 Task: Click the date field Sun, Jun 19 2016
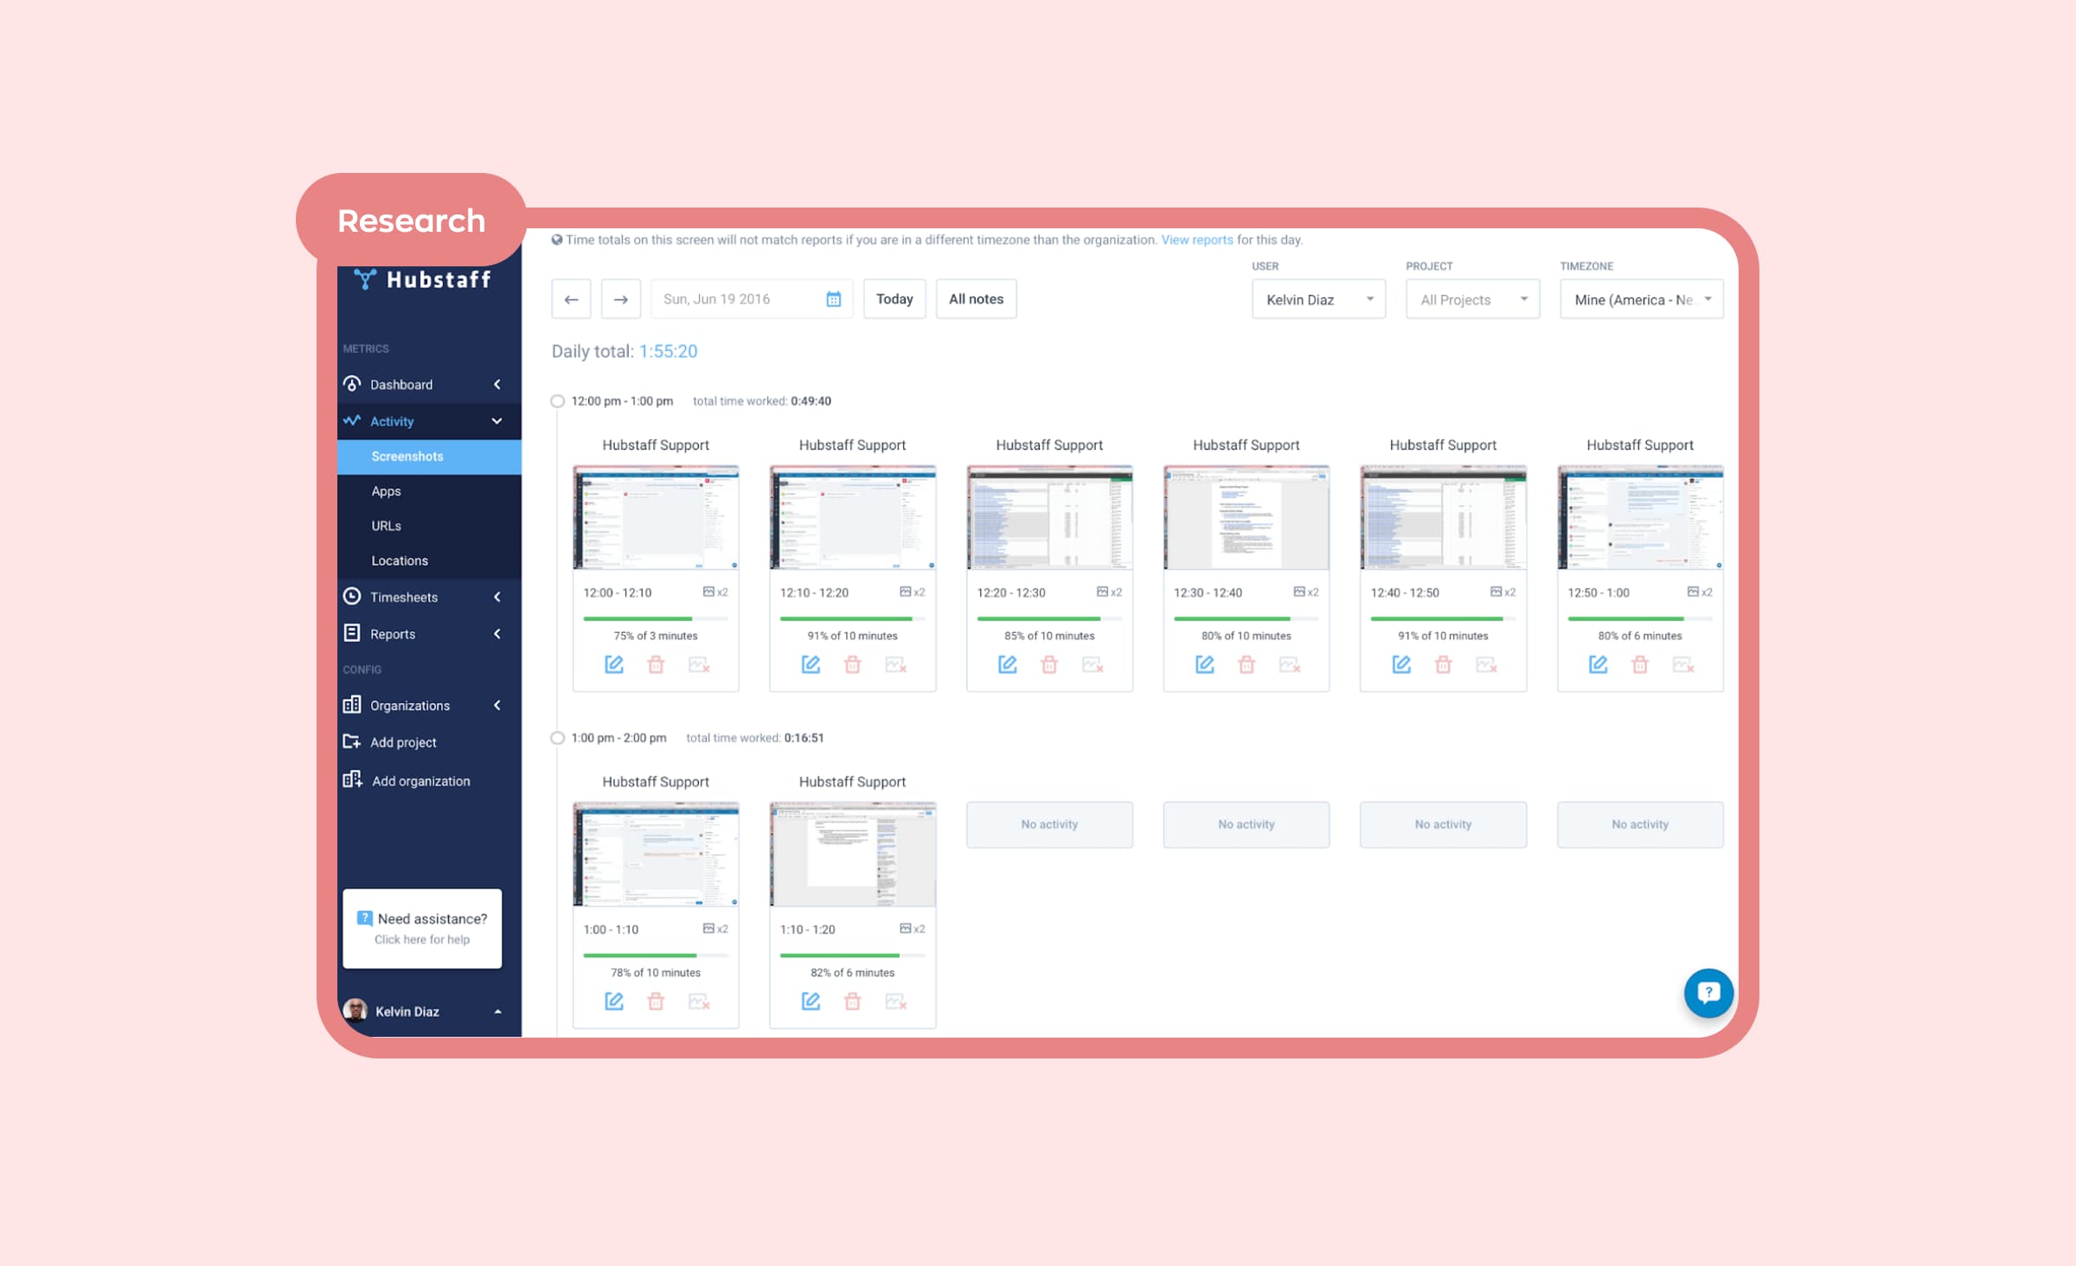[x=752, y=299]
